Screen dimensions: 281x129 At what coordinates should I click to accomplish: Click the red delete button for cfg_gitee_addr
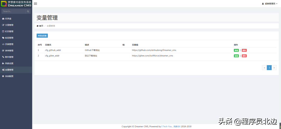pyautogui.click(x=244, y=56)
